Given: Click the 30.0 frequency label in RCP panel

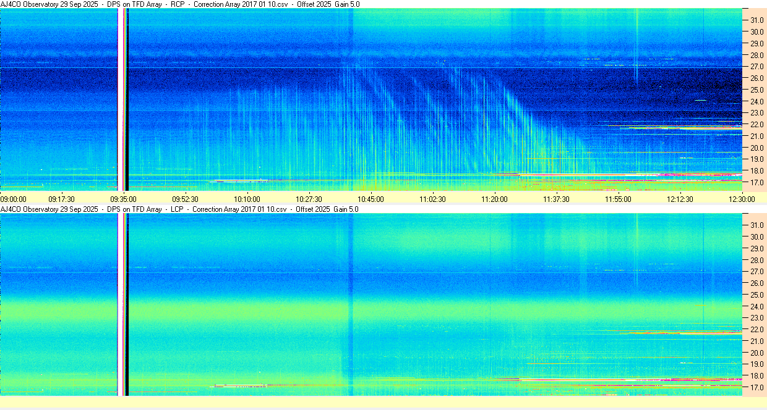Looking at the screenshot, I should tap(756, 32).
